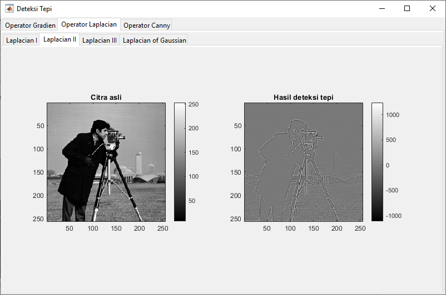446x295 pixels.
Task: Switch to the Operator Gradien tab
Action: 30,26
